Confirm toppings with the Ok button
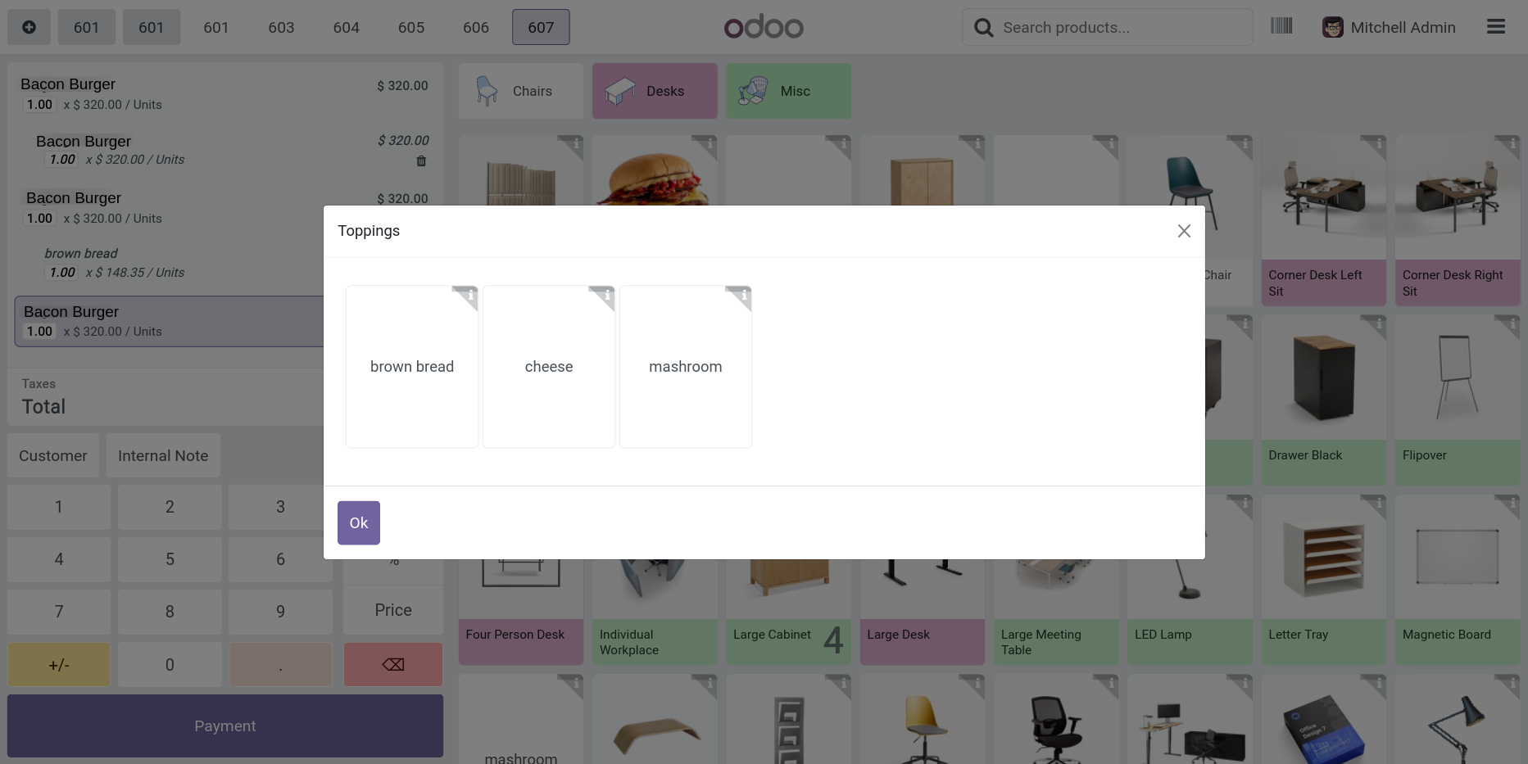 pyautogui.click(x=359, y=522)
